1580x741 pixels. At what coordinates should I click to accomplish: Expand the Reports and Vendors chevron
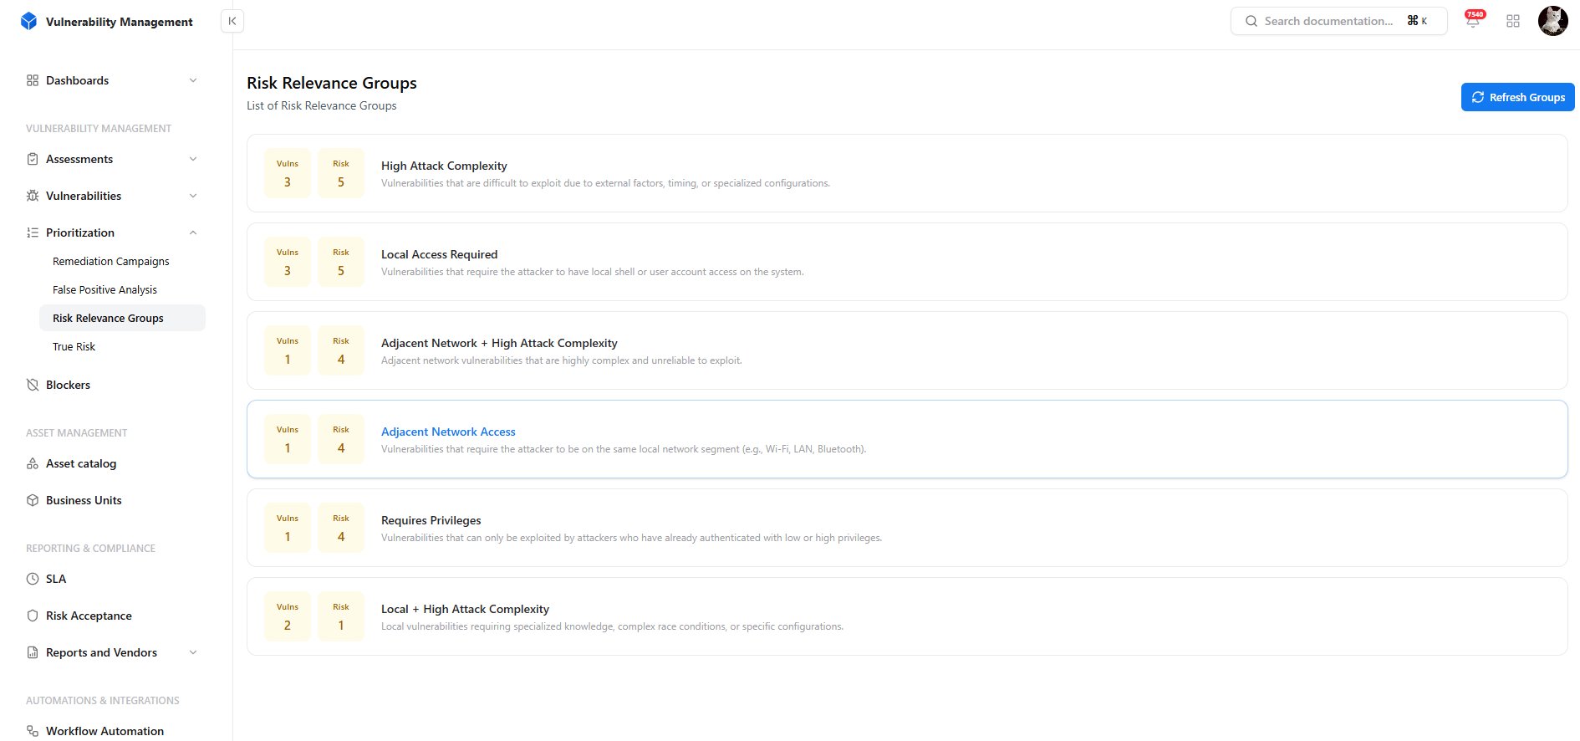[193, 652]
